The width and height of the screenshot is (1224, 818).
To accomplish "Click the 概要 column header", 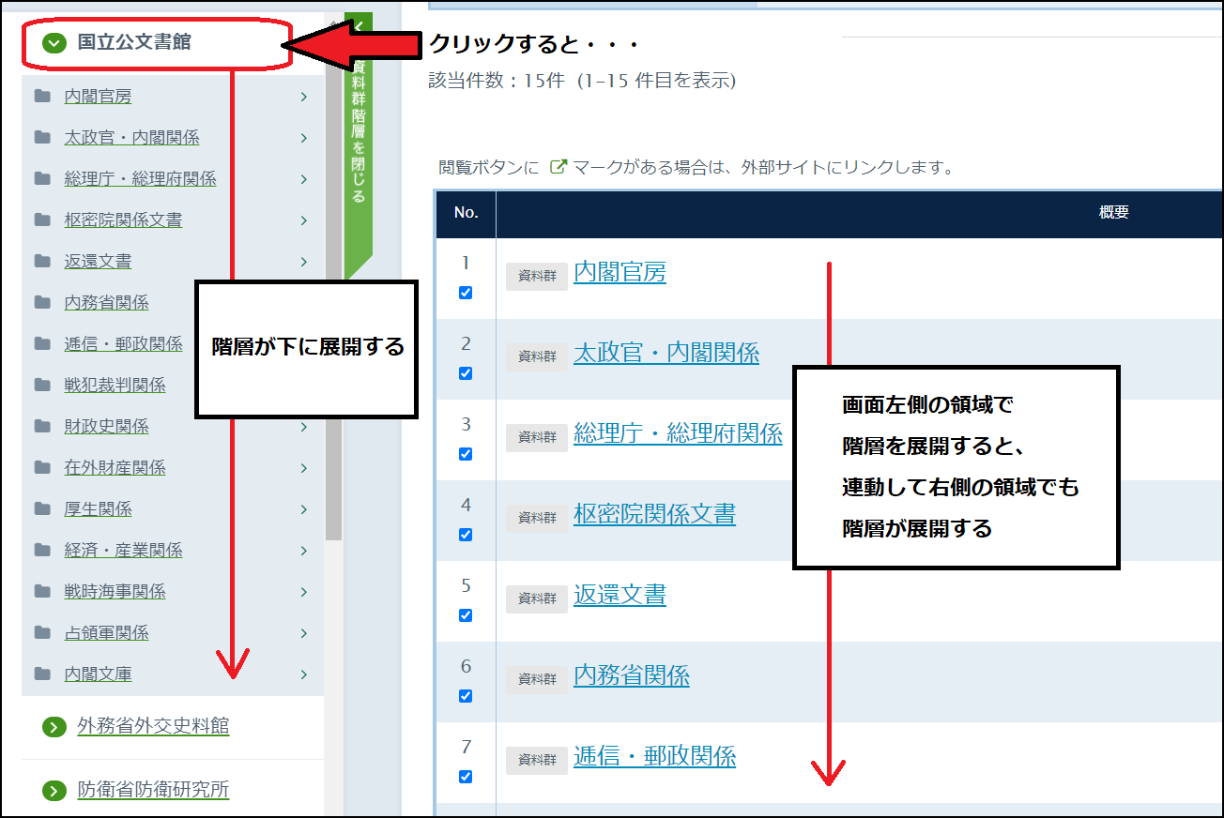I will pos(1113,213).
